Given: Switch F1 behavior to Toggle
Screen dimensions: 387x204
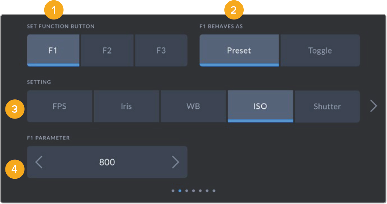Looking at the screenshot, I should (320, 50).
